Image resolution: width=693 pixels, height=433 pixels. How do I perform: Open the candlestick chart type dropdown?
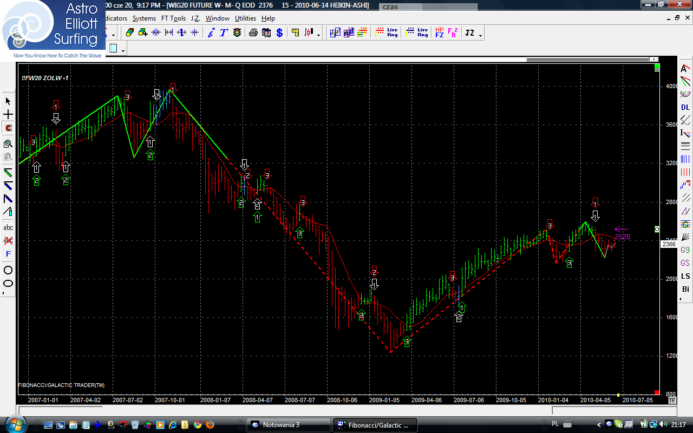(x=318, y=35)
